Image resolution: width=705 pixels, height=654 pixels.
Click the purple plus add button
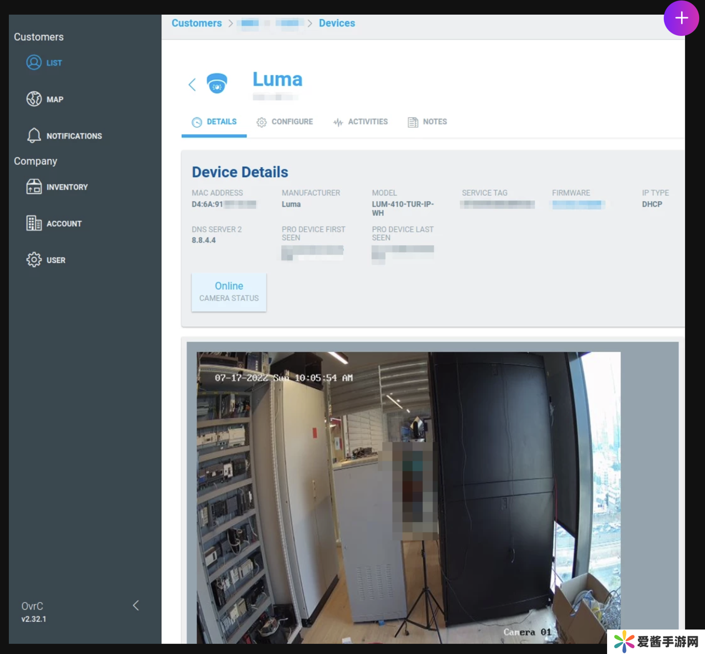pos(681,18)
